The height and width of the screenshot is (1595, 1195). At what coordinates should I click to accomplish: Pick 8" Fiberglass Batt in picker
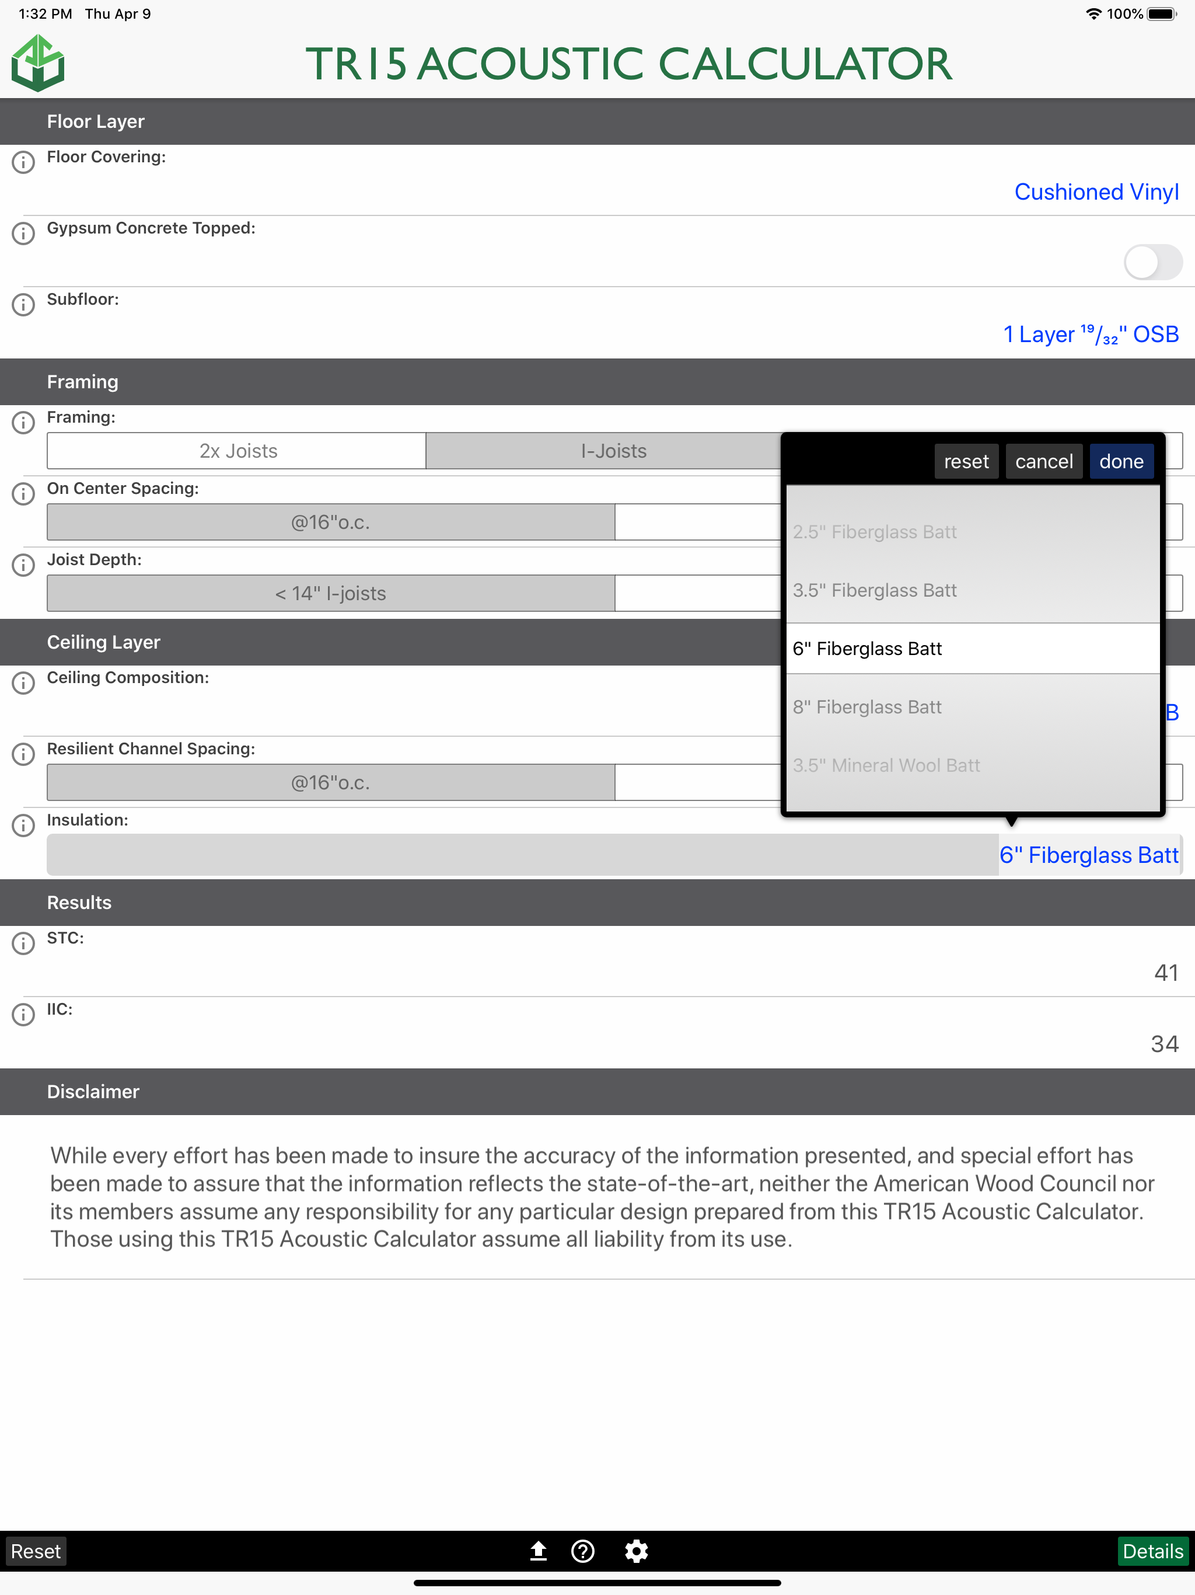click(x=972, y=708)
